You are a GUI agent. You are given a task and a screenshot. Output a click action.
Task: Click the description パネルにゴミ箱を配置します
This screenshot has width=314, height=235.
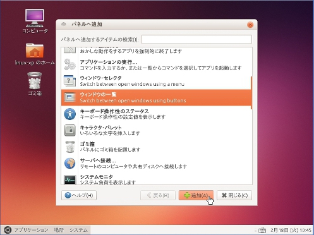coord(110,150)
